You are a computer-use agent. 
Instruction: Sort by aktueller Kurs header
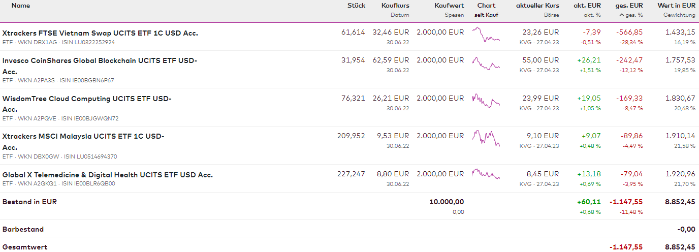point(537,6)
